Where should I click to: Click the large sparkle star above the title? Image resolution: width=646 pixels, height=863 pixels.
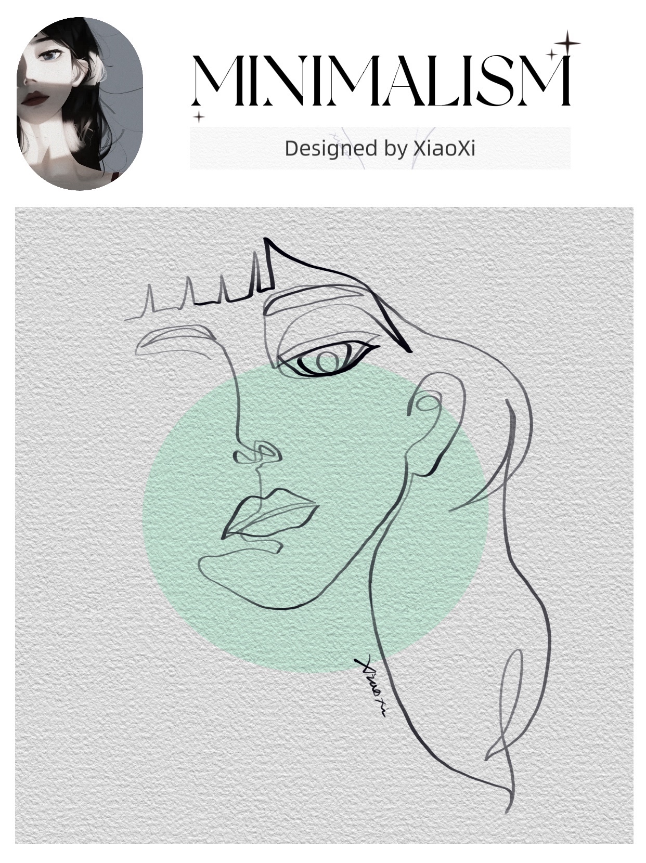567,43
